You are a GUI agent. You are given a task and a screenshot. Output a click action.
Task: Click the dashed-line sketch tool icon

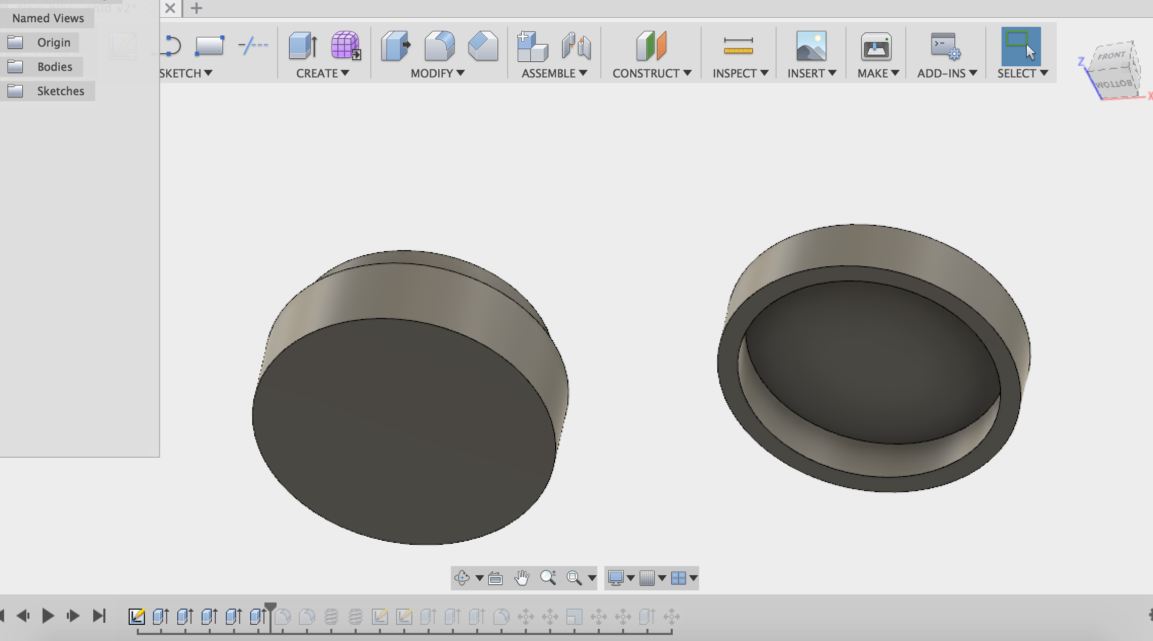coord(253,46)
